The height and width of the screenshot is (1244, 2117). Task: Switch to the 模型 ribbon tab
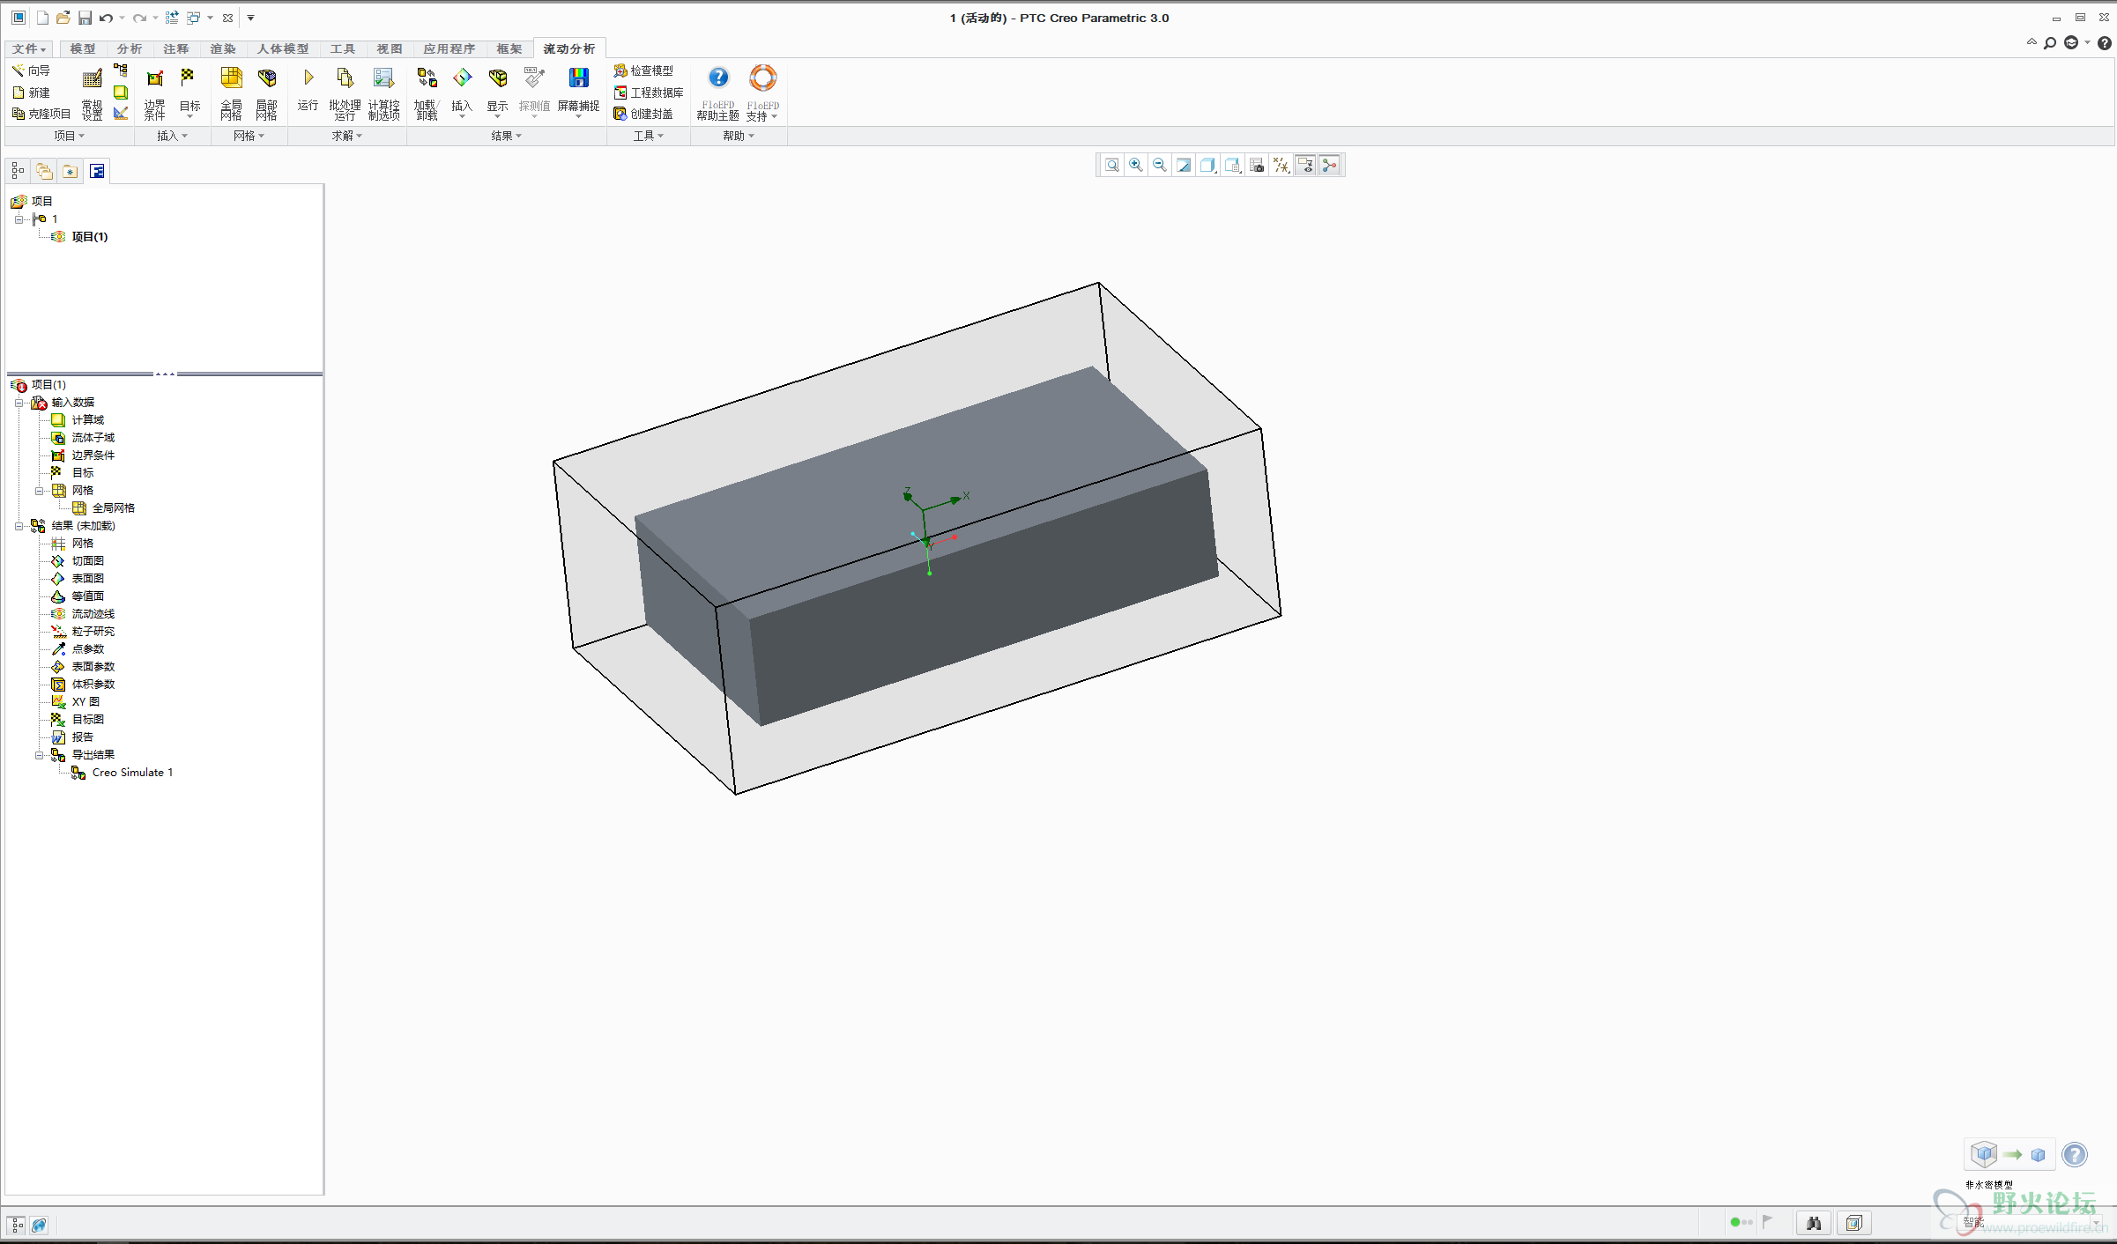(x=83, y=48)
